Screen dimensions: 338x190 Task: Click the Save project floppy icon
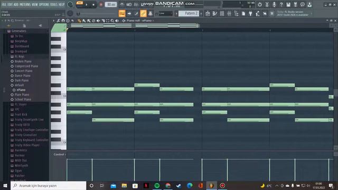click(x=288, y=5)
